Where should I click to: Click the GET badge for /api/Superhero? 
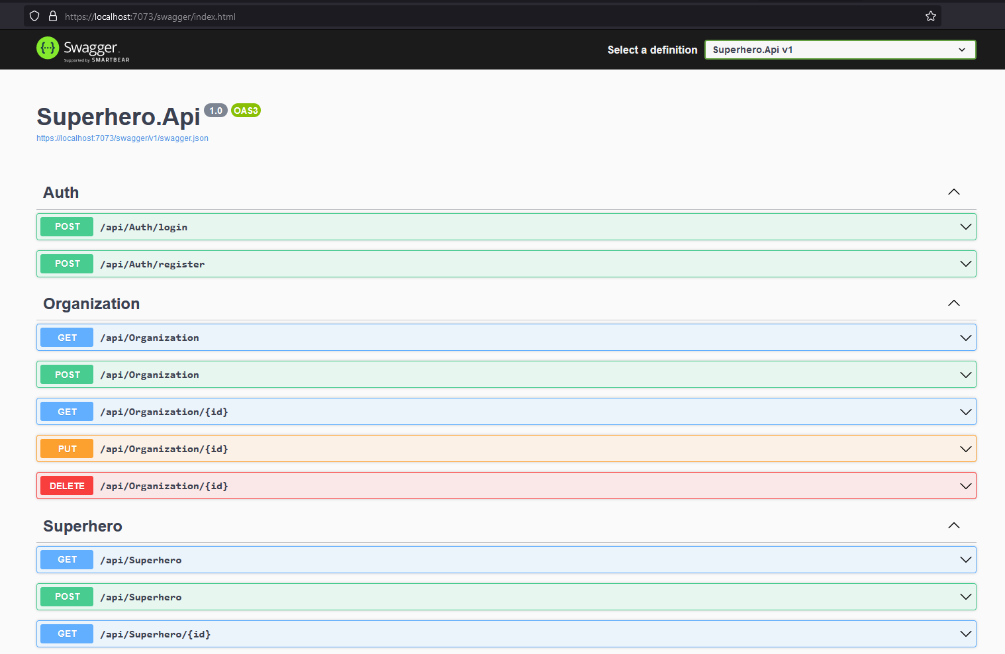pos(67,559)
